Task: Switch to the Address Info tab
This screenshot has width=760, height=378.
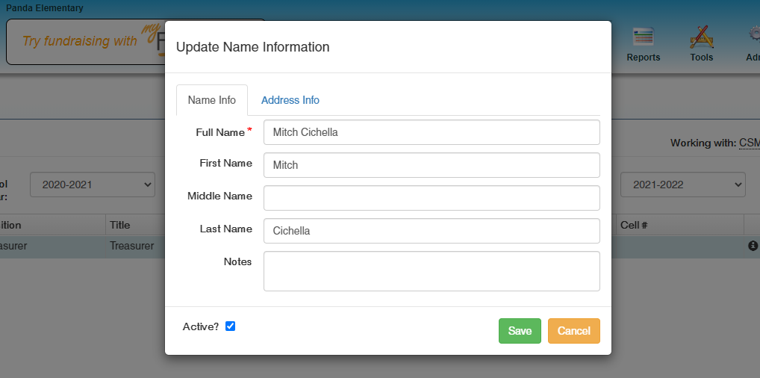Action: [290, 100]
